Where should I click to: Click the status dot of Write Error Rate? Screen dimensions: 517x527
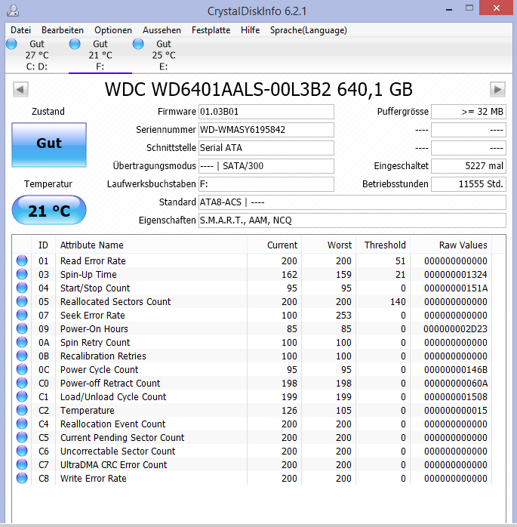(x=22, y=478)
